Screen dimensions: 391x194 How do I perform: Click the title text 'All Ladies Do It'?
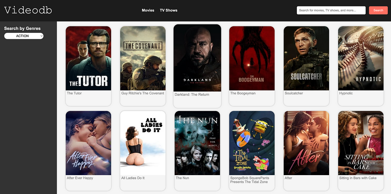[133, 178]
